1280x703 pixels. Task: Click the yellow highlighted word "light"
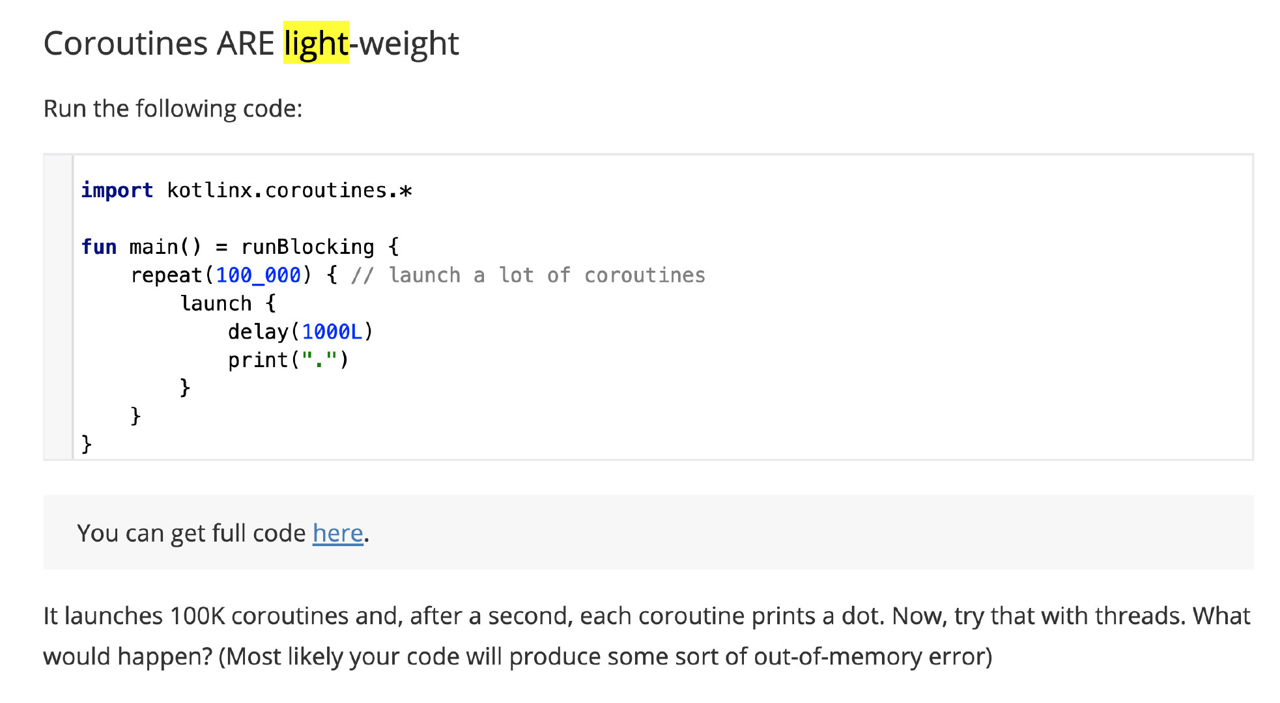tap(316, 44)
